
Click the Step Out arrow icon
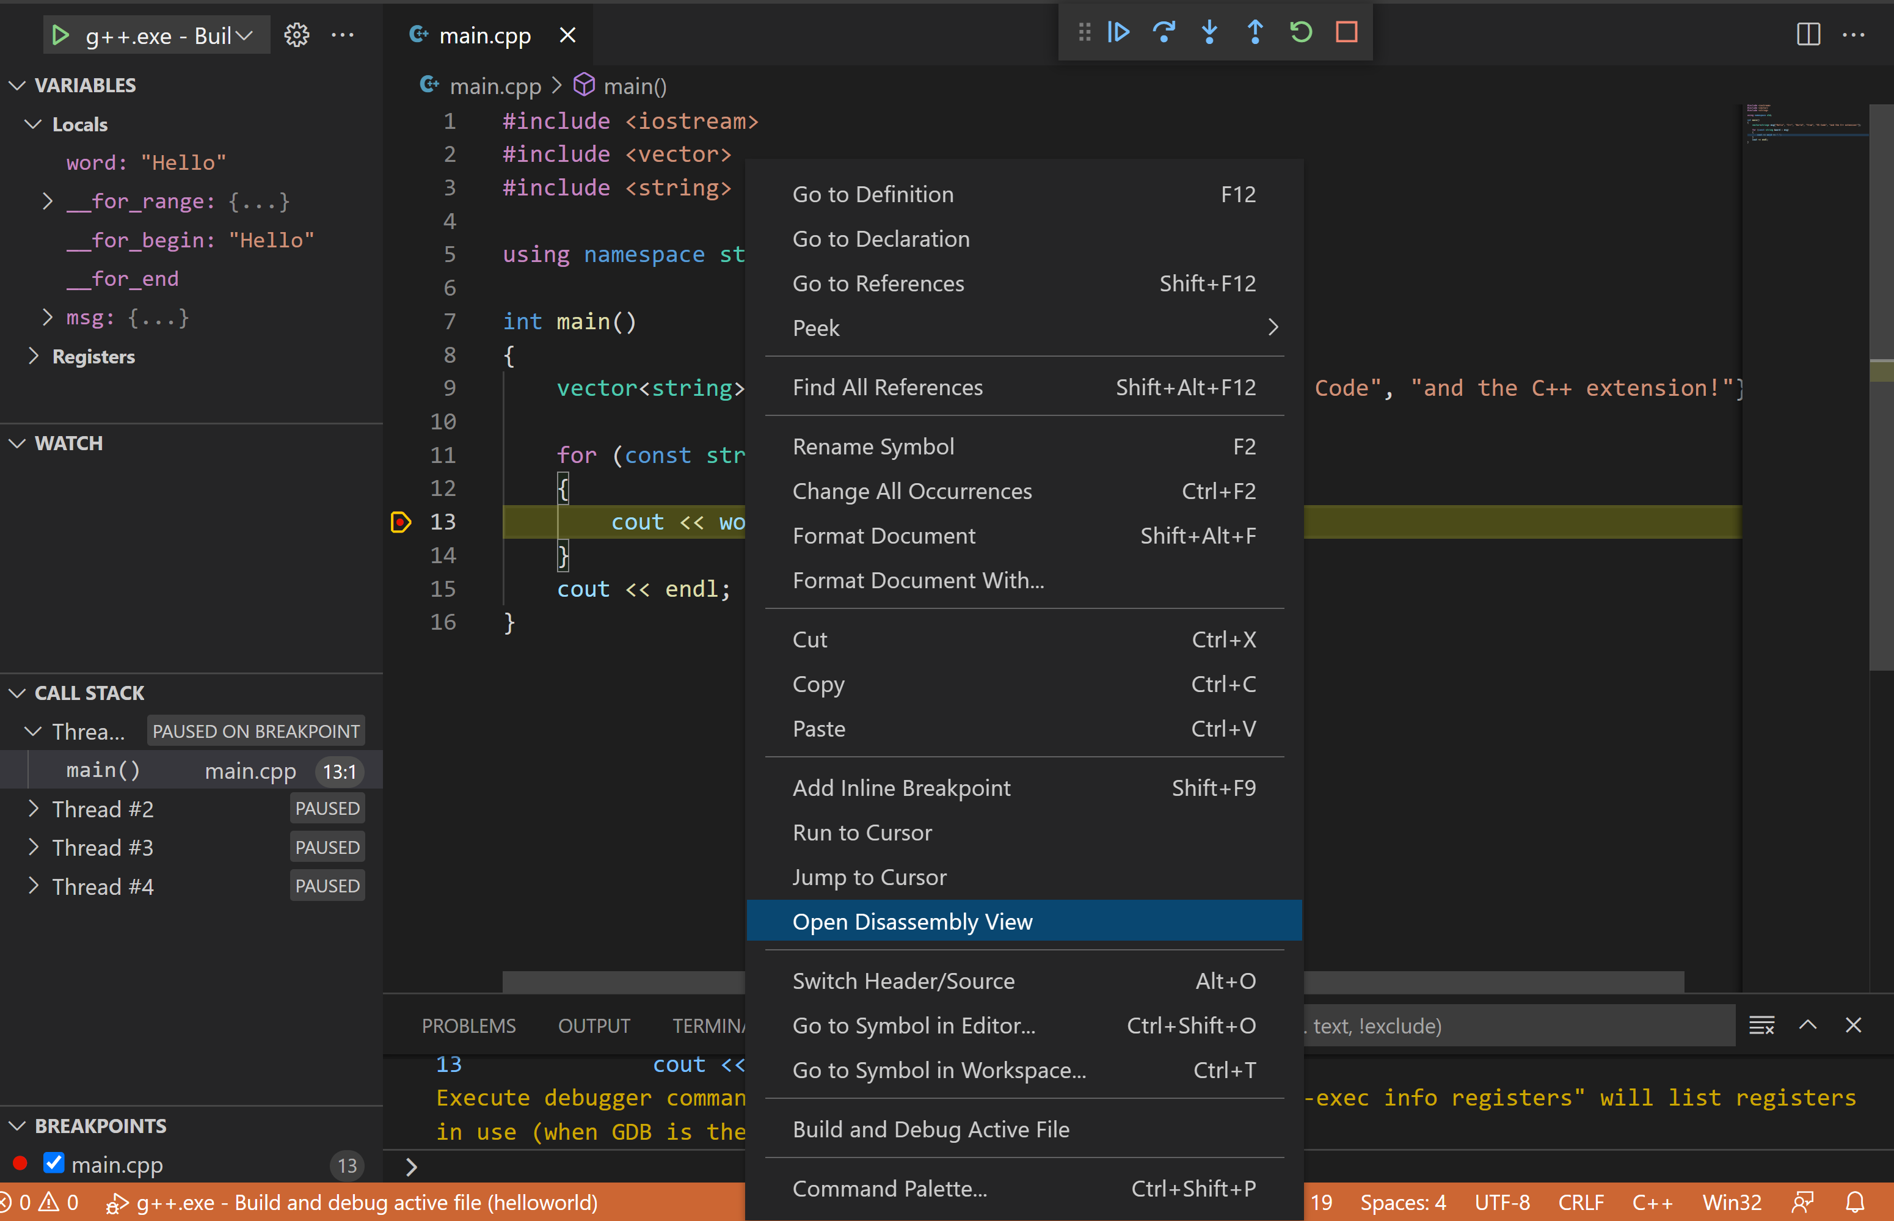(1255, 32)
